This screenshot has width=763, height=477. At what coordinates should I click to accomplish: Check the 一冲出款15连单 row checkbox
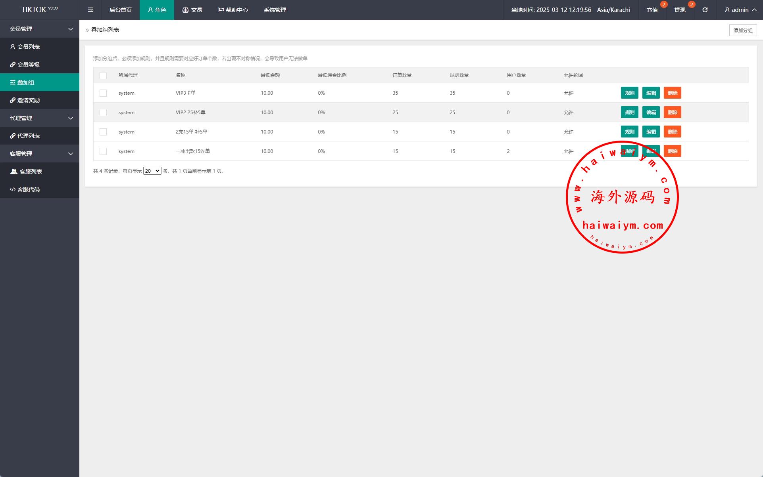click(x=103, y=151)
